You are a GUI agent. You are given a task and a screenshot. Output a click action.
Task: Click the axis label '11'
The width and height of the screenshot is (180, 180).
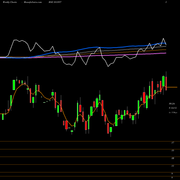click(x=173, y=166)
